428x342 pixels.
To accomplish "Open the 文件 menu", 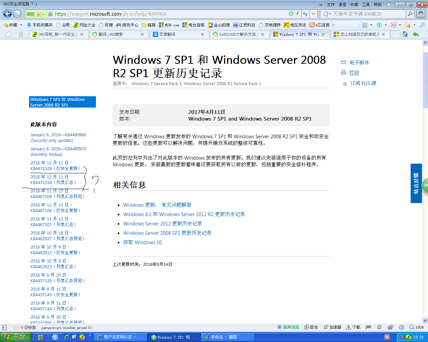I will (x=331, y=5).
